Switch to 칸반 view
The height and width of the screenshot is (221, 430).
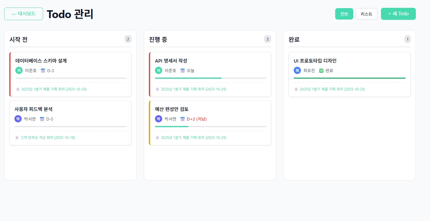344,14
